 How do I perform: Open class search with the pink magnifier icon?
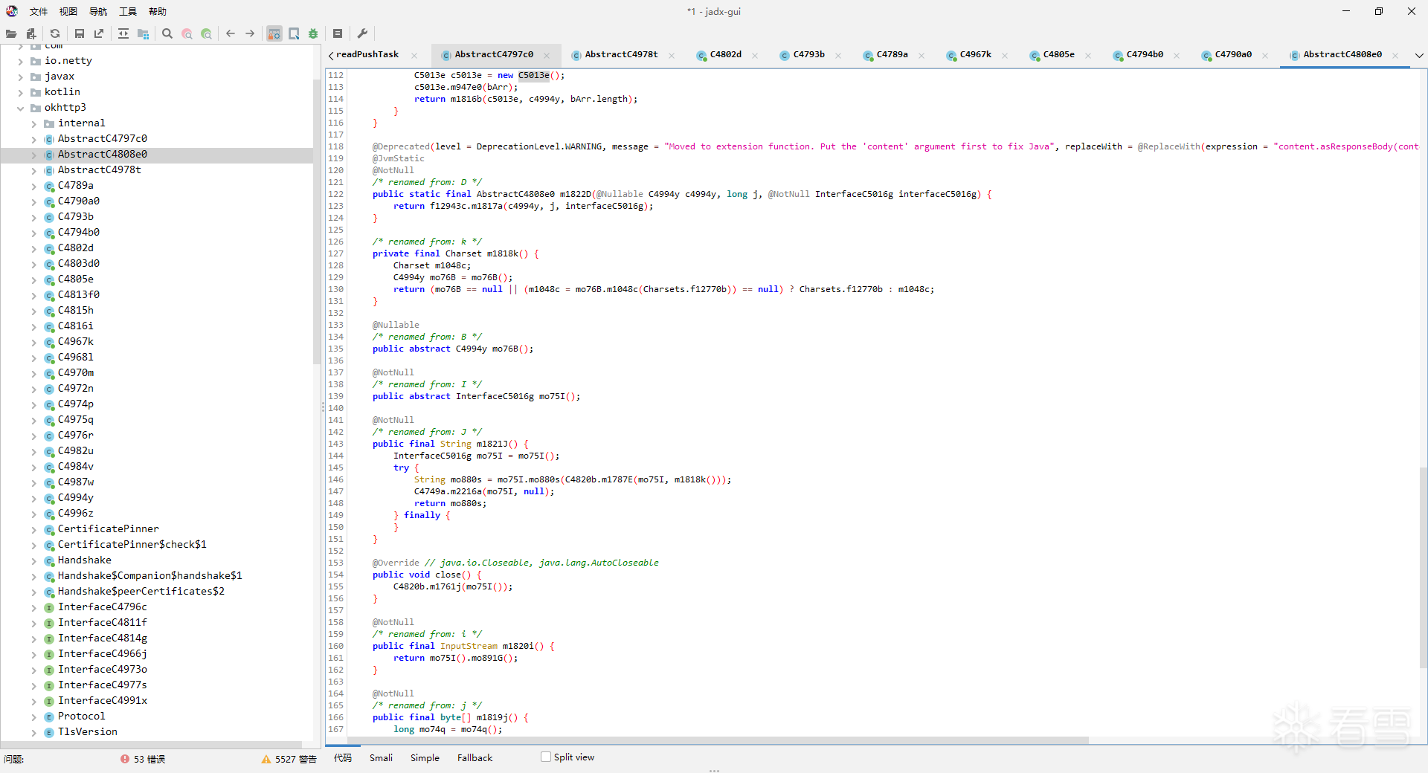[x=187, y=33]
